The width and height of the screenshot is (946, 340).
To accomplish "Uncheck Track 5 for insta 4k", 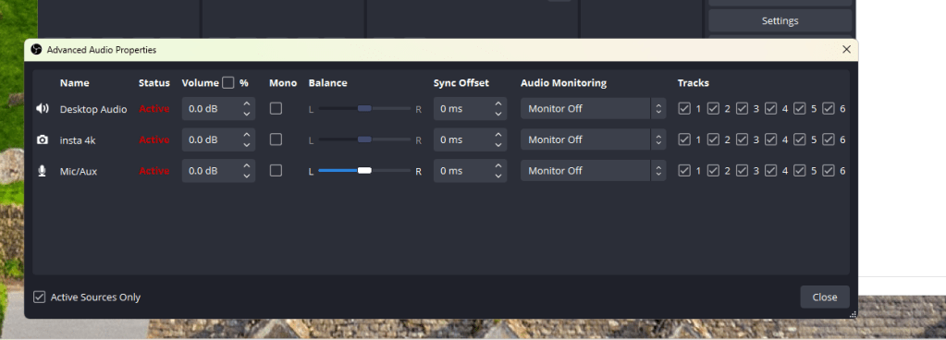I will click(x=799, y=140).
